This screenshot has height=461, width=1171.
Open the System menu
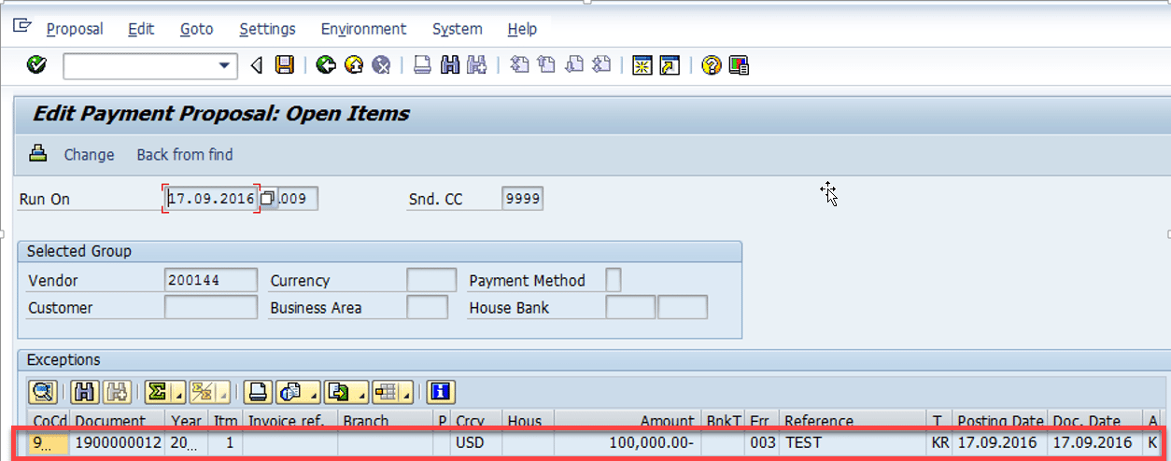click(x=458, y=29)
